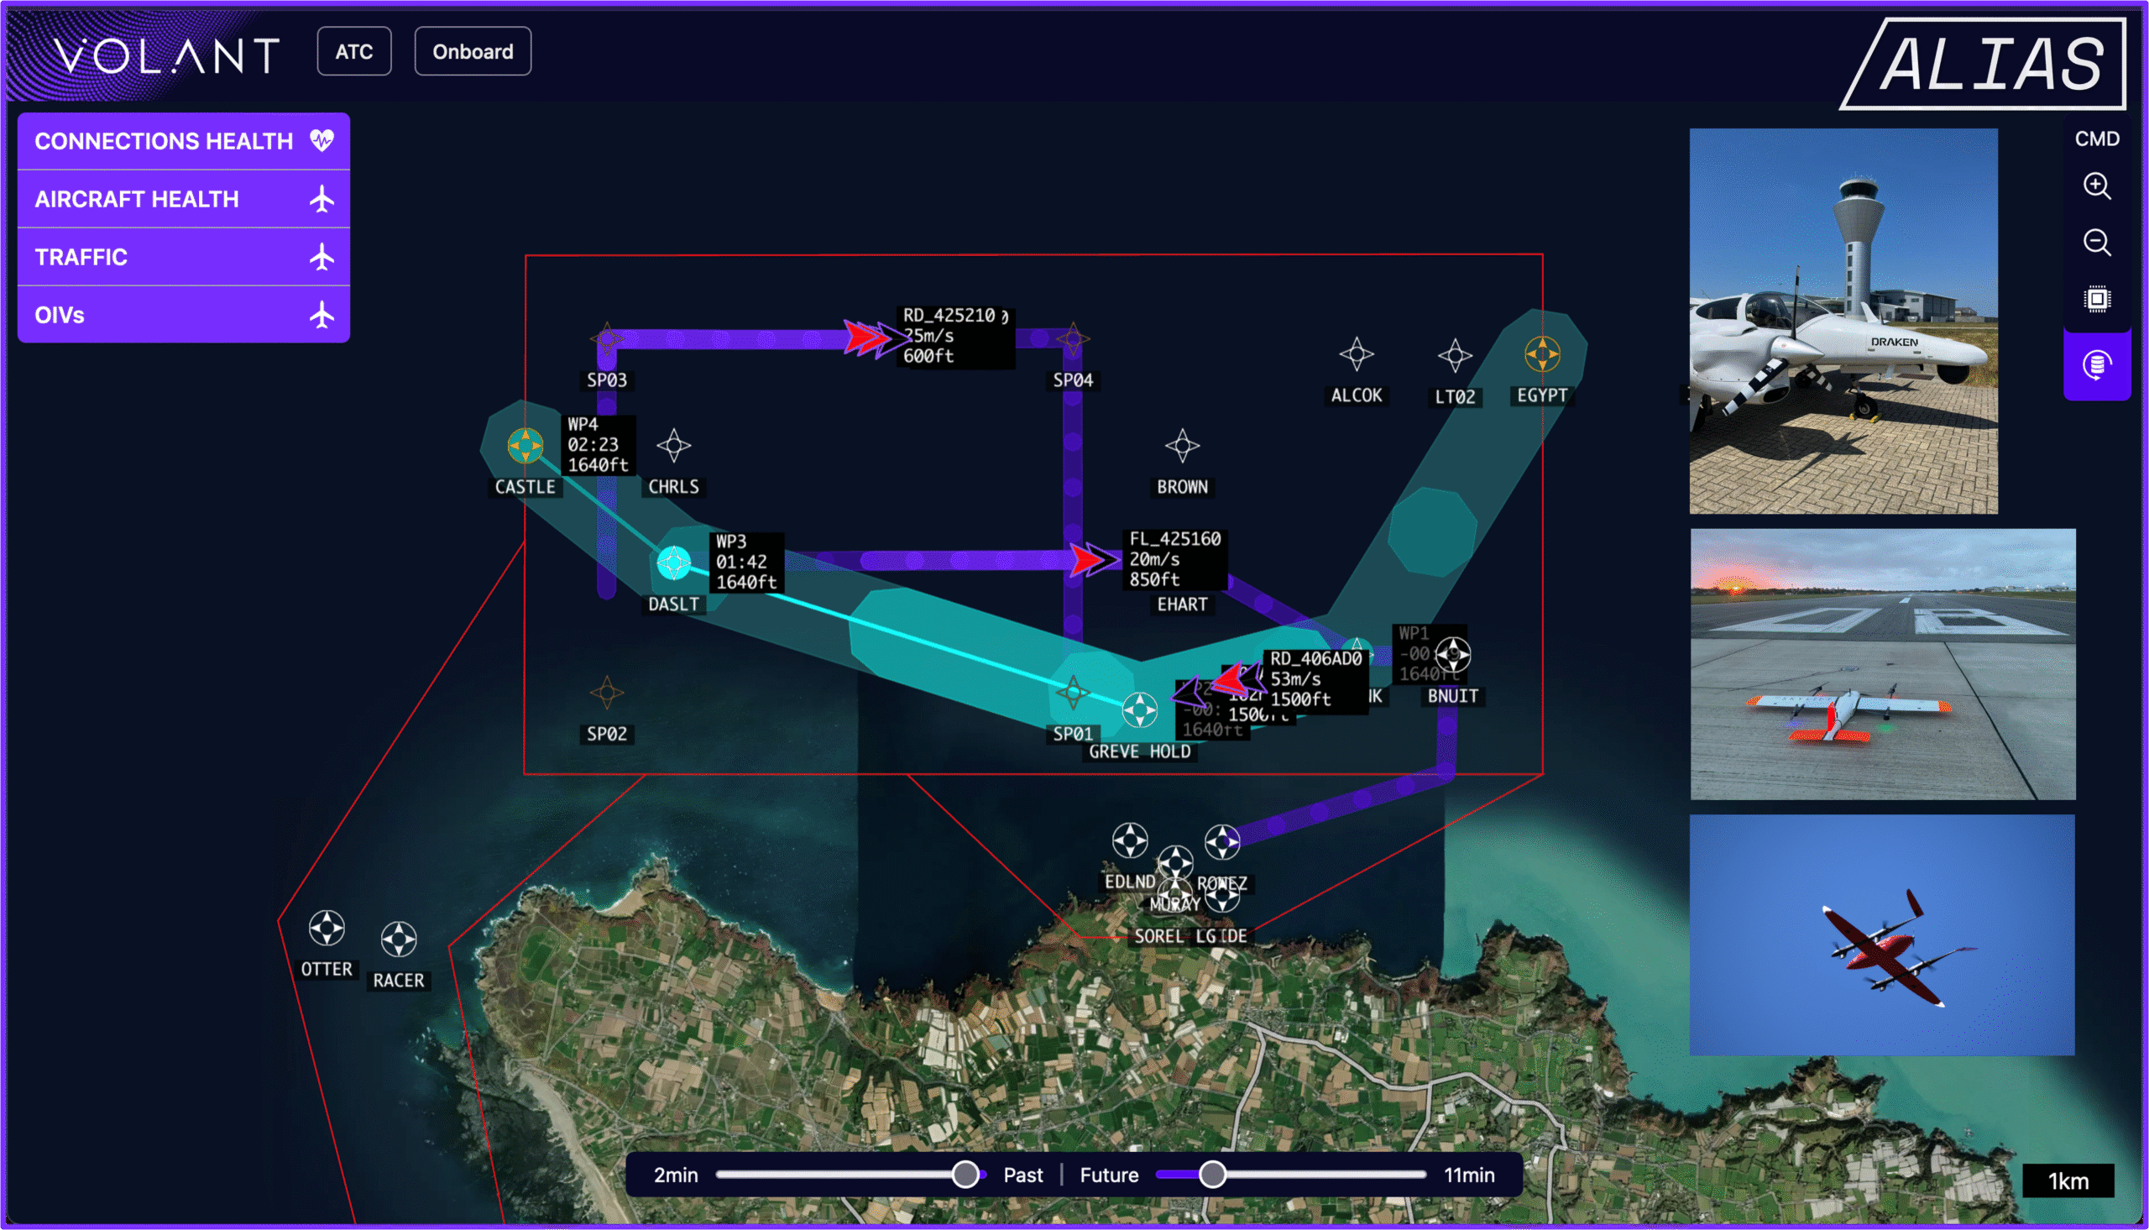Select the ALCOK waypoint marker
The image size is (2149, 1230).
[x=1356, y=354]
